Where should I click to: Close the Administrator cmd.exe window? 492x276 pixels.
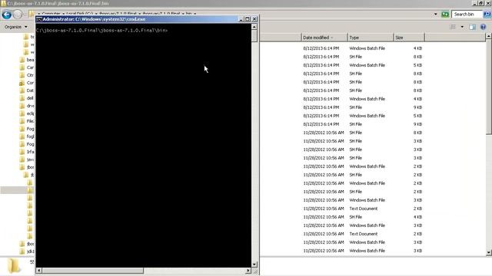point(254,19)
